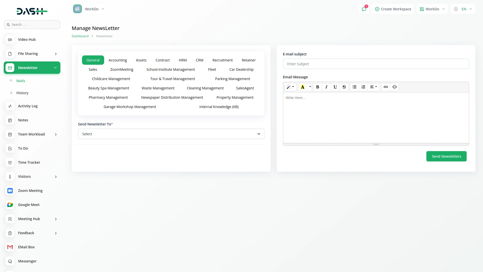Click the insert link icon
The width and height of the screenshot is (483, 272).
click(386, 87)
